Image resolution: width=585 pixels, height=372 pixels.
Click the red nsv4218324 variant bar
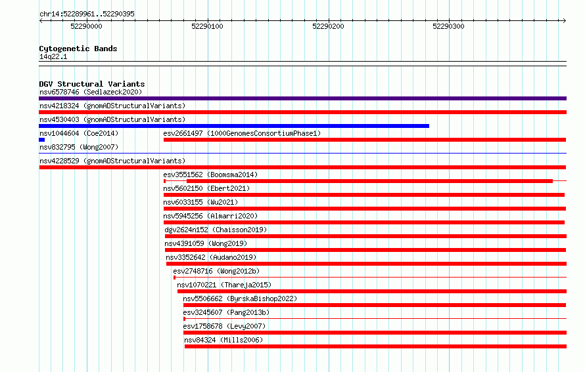point(302,112)
